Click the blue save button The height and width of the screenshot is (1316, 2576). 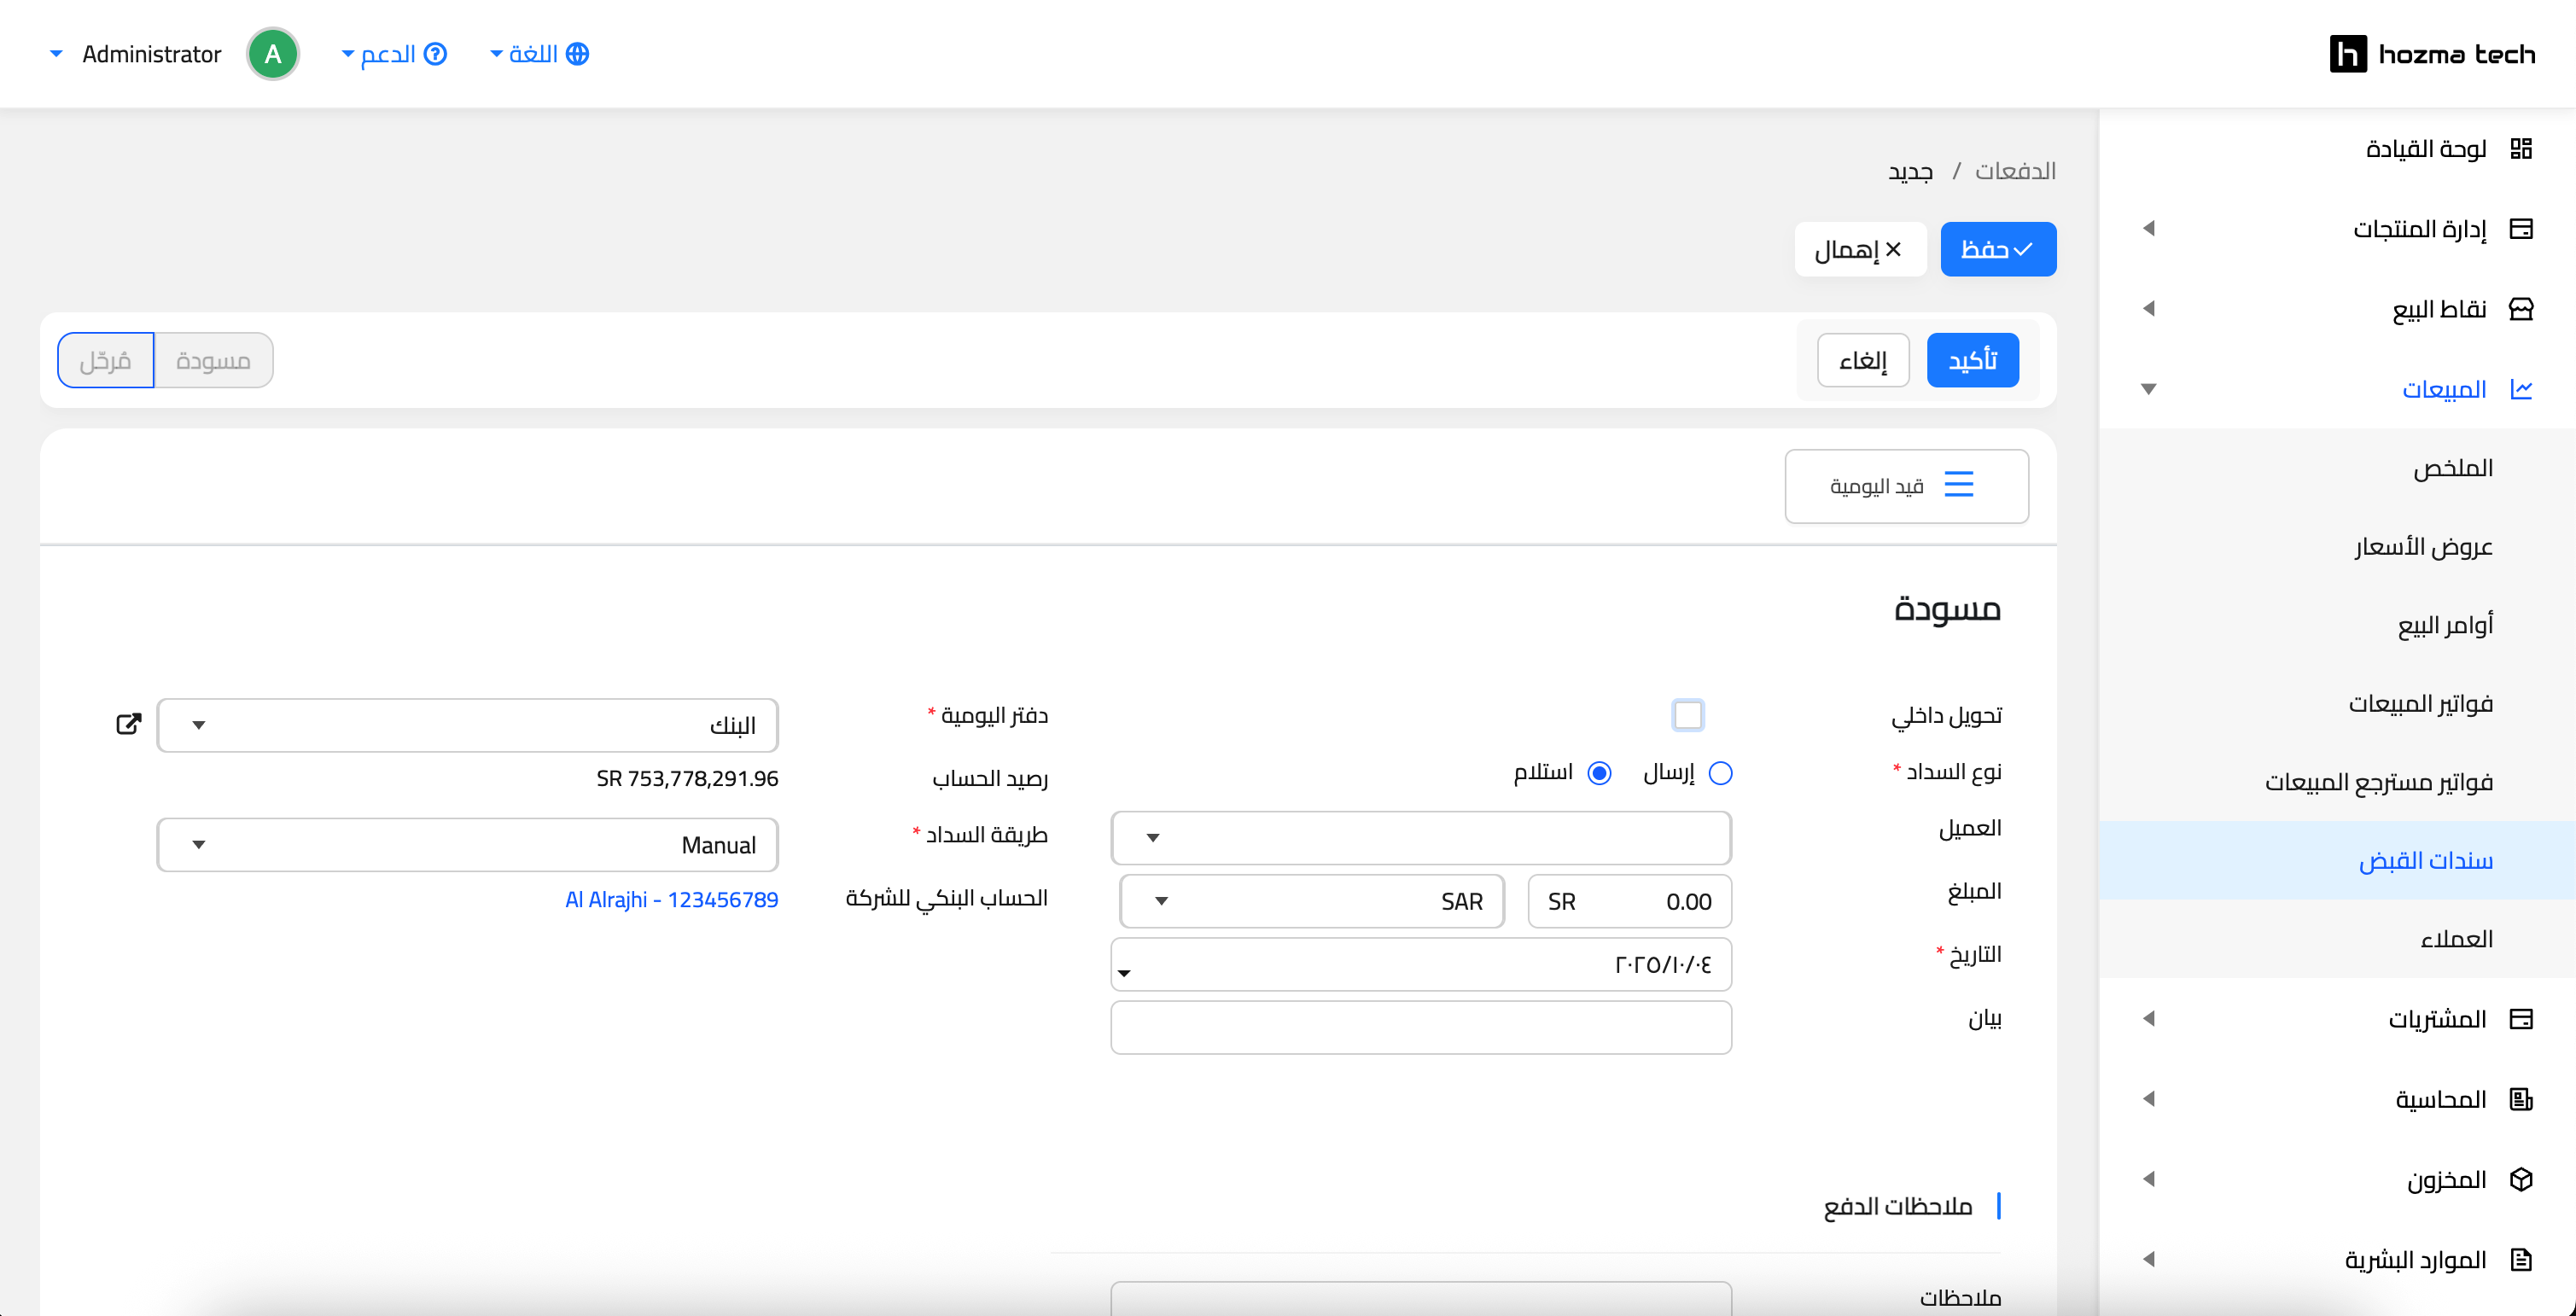coord(1997,249)
